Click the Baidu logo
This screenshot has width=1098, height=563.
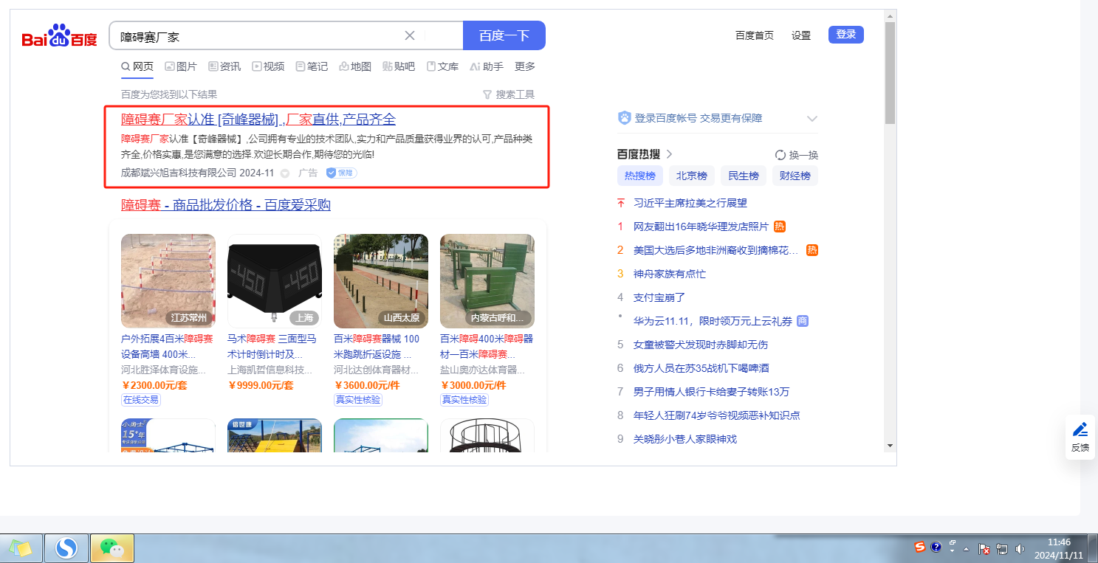(59, 35)
